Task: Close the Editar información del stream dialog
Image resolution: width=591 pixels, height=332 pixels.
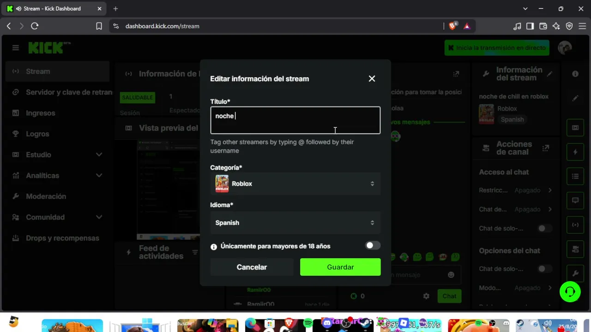Action: coord(372,78)
